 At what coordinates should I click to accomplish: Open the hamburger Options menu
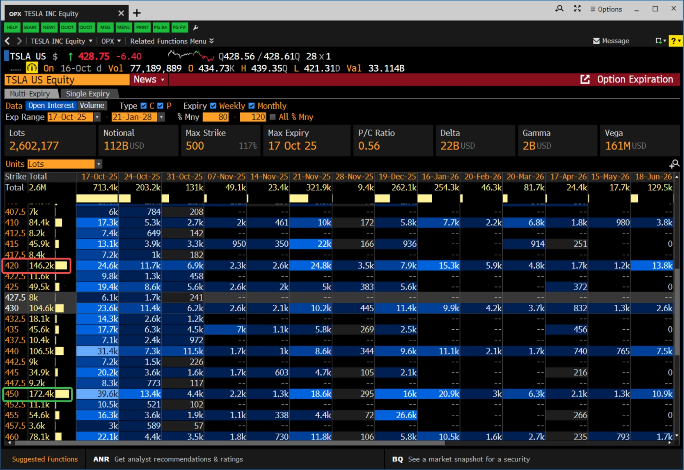606,9
